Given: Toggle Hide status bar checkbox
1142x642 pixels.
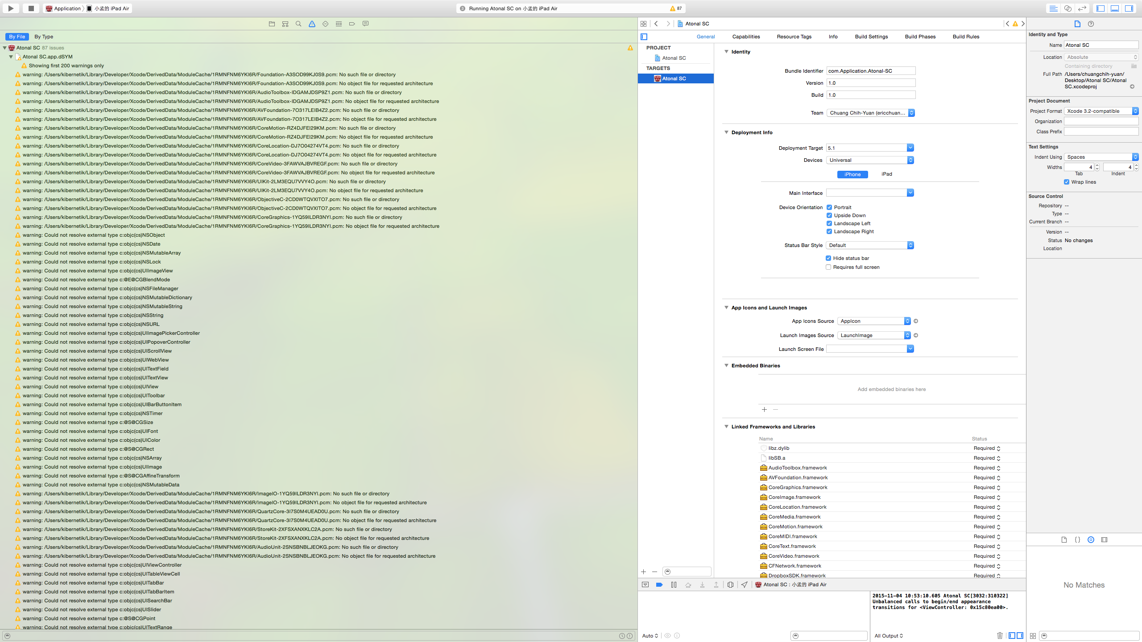Looking at the screenshot, I should [828, 258].
